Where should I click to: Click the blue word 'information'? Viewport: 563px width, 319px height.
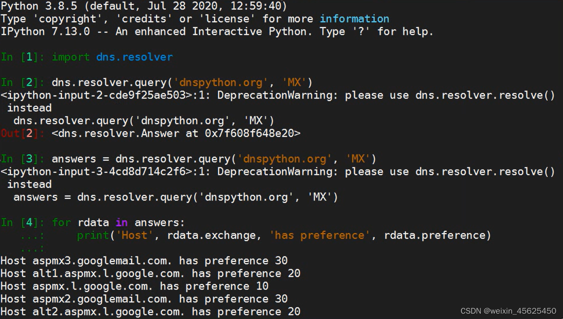(x=355, y=19)
